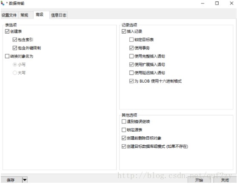Image resolution: width=237 pixels, height=184 pixels.
Task: Uncheck the 插入记录 checkbox
Action: pyautogui.click(x=124, y=32)
